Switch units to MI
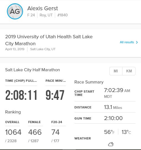Image resolution: width=141 pixels, height=150 pixels. tap(116, 71)
